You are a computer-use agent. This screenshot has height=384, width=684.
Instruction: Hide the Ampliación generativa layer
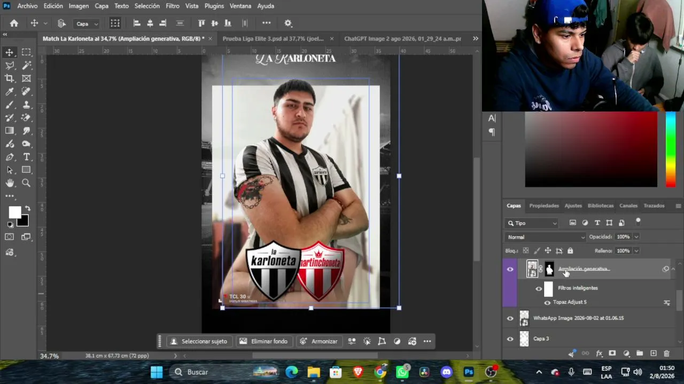pos(510,269)
